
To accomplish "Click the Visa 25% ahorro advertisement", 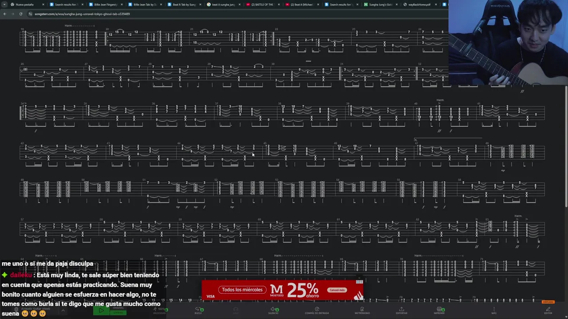I will pos(282,290).
